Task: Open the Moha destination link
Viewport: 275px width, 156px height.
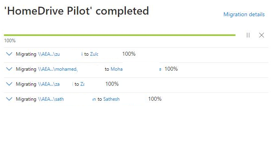Action: coord(117,69)
